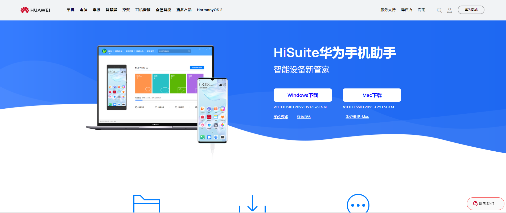Open the 系统要求 link under Windows
The image size is (506, 213).
(281, 117)
